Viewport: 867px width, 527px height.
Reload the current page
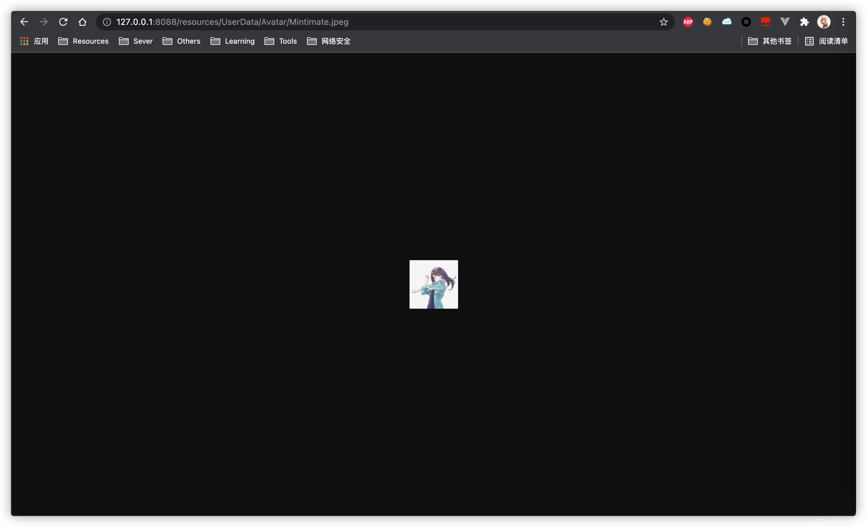coord(63,22)
